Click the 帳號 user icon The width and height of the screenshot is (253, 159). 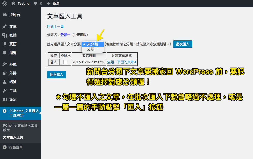5,82
